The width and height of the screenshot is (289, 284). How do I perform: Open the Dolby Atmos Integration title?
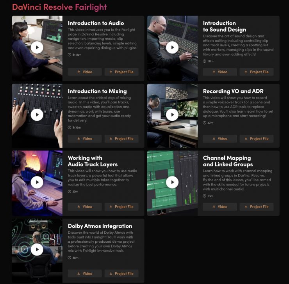[100, 226]
